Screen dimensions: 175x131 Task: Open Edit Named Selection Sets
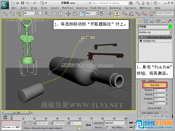click(x=152, y=14)
